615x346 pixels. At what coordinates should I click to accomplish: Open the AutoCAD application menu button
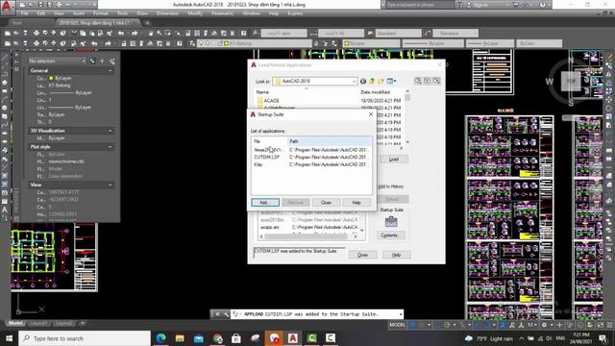(7, 7)
